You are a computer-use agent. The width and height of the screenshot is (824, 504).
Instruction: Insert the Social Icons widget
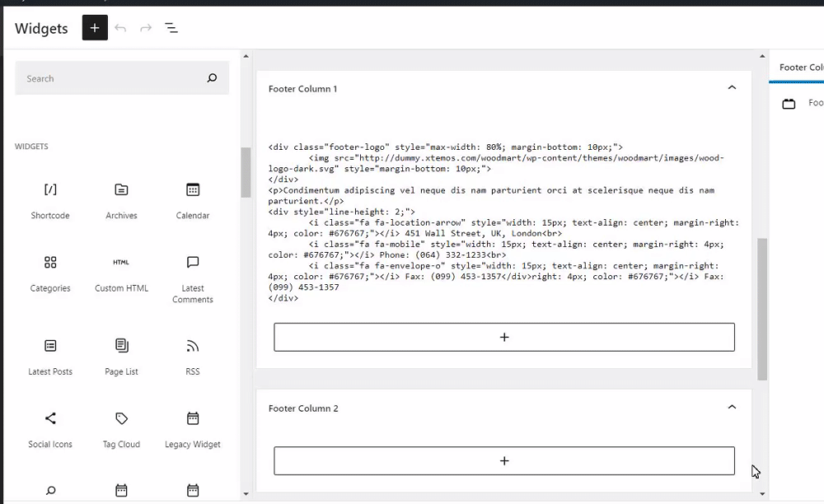pos(50,430)
